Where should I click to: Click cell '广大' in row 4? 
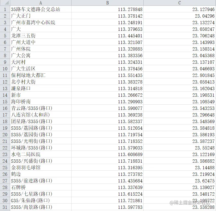(x=41, y=29)
